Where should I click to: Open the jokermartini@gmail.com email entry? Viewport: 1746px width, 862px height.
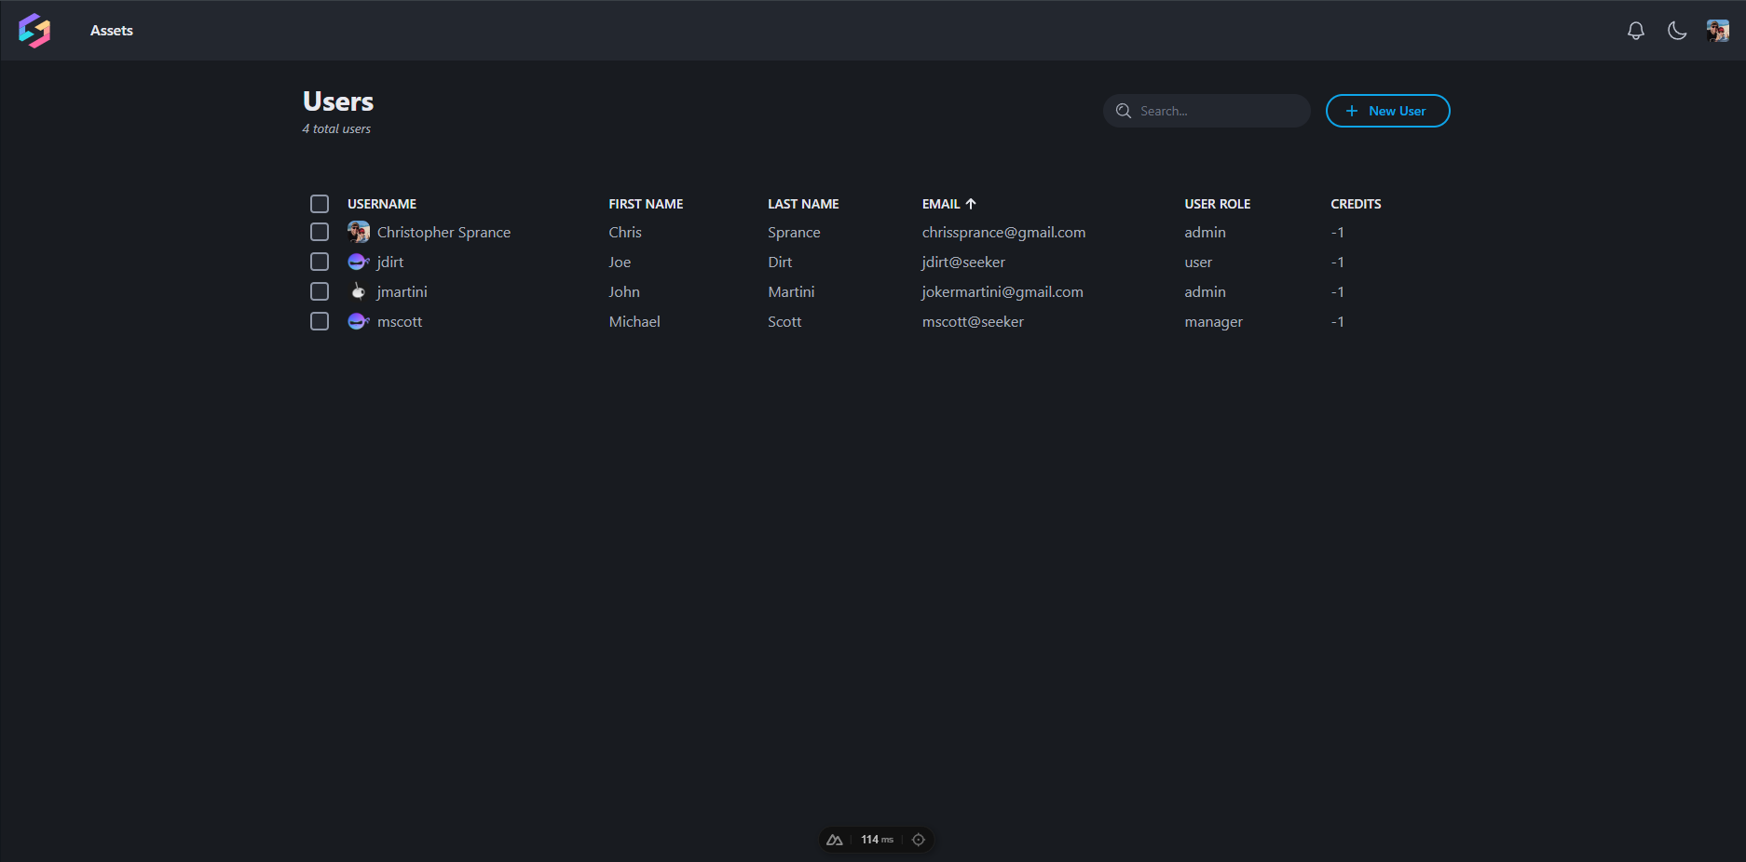click(x=1002, y=291)
